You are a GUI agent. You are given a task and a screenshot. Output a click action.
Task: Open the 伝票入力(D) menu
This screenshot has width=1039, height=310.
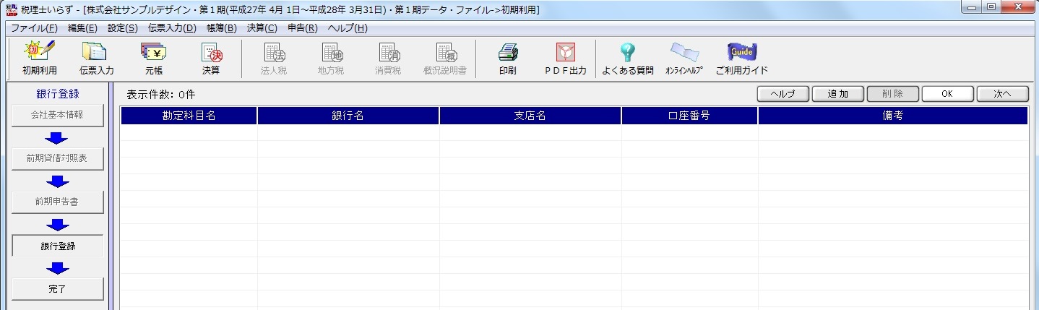(172, 28)
